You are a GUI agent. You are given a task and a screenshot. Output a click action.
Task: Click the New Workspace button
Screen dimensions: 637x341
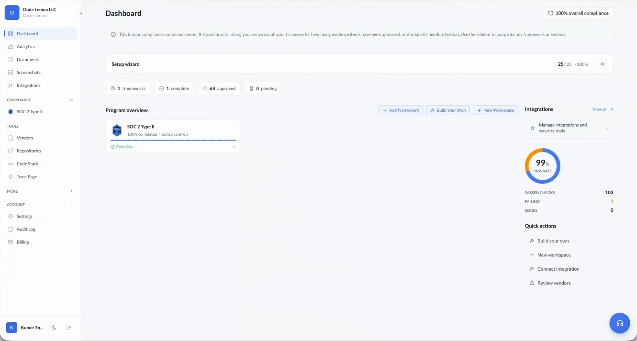point(495,110)
